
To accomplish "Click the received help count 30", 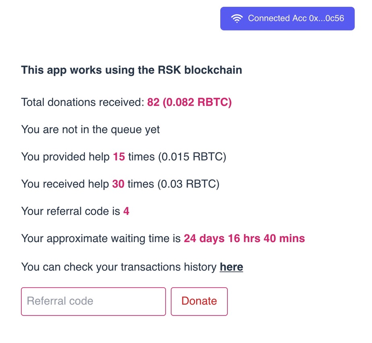I will pos(118,184).
